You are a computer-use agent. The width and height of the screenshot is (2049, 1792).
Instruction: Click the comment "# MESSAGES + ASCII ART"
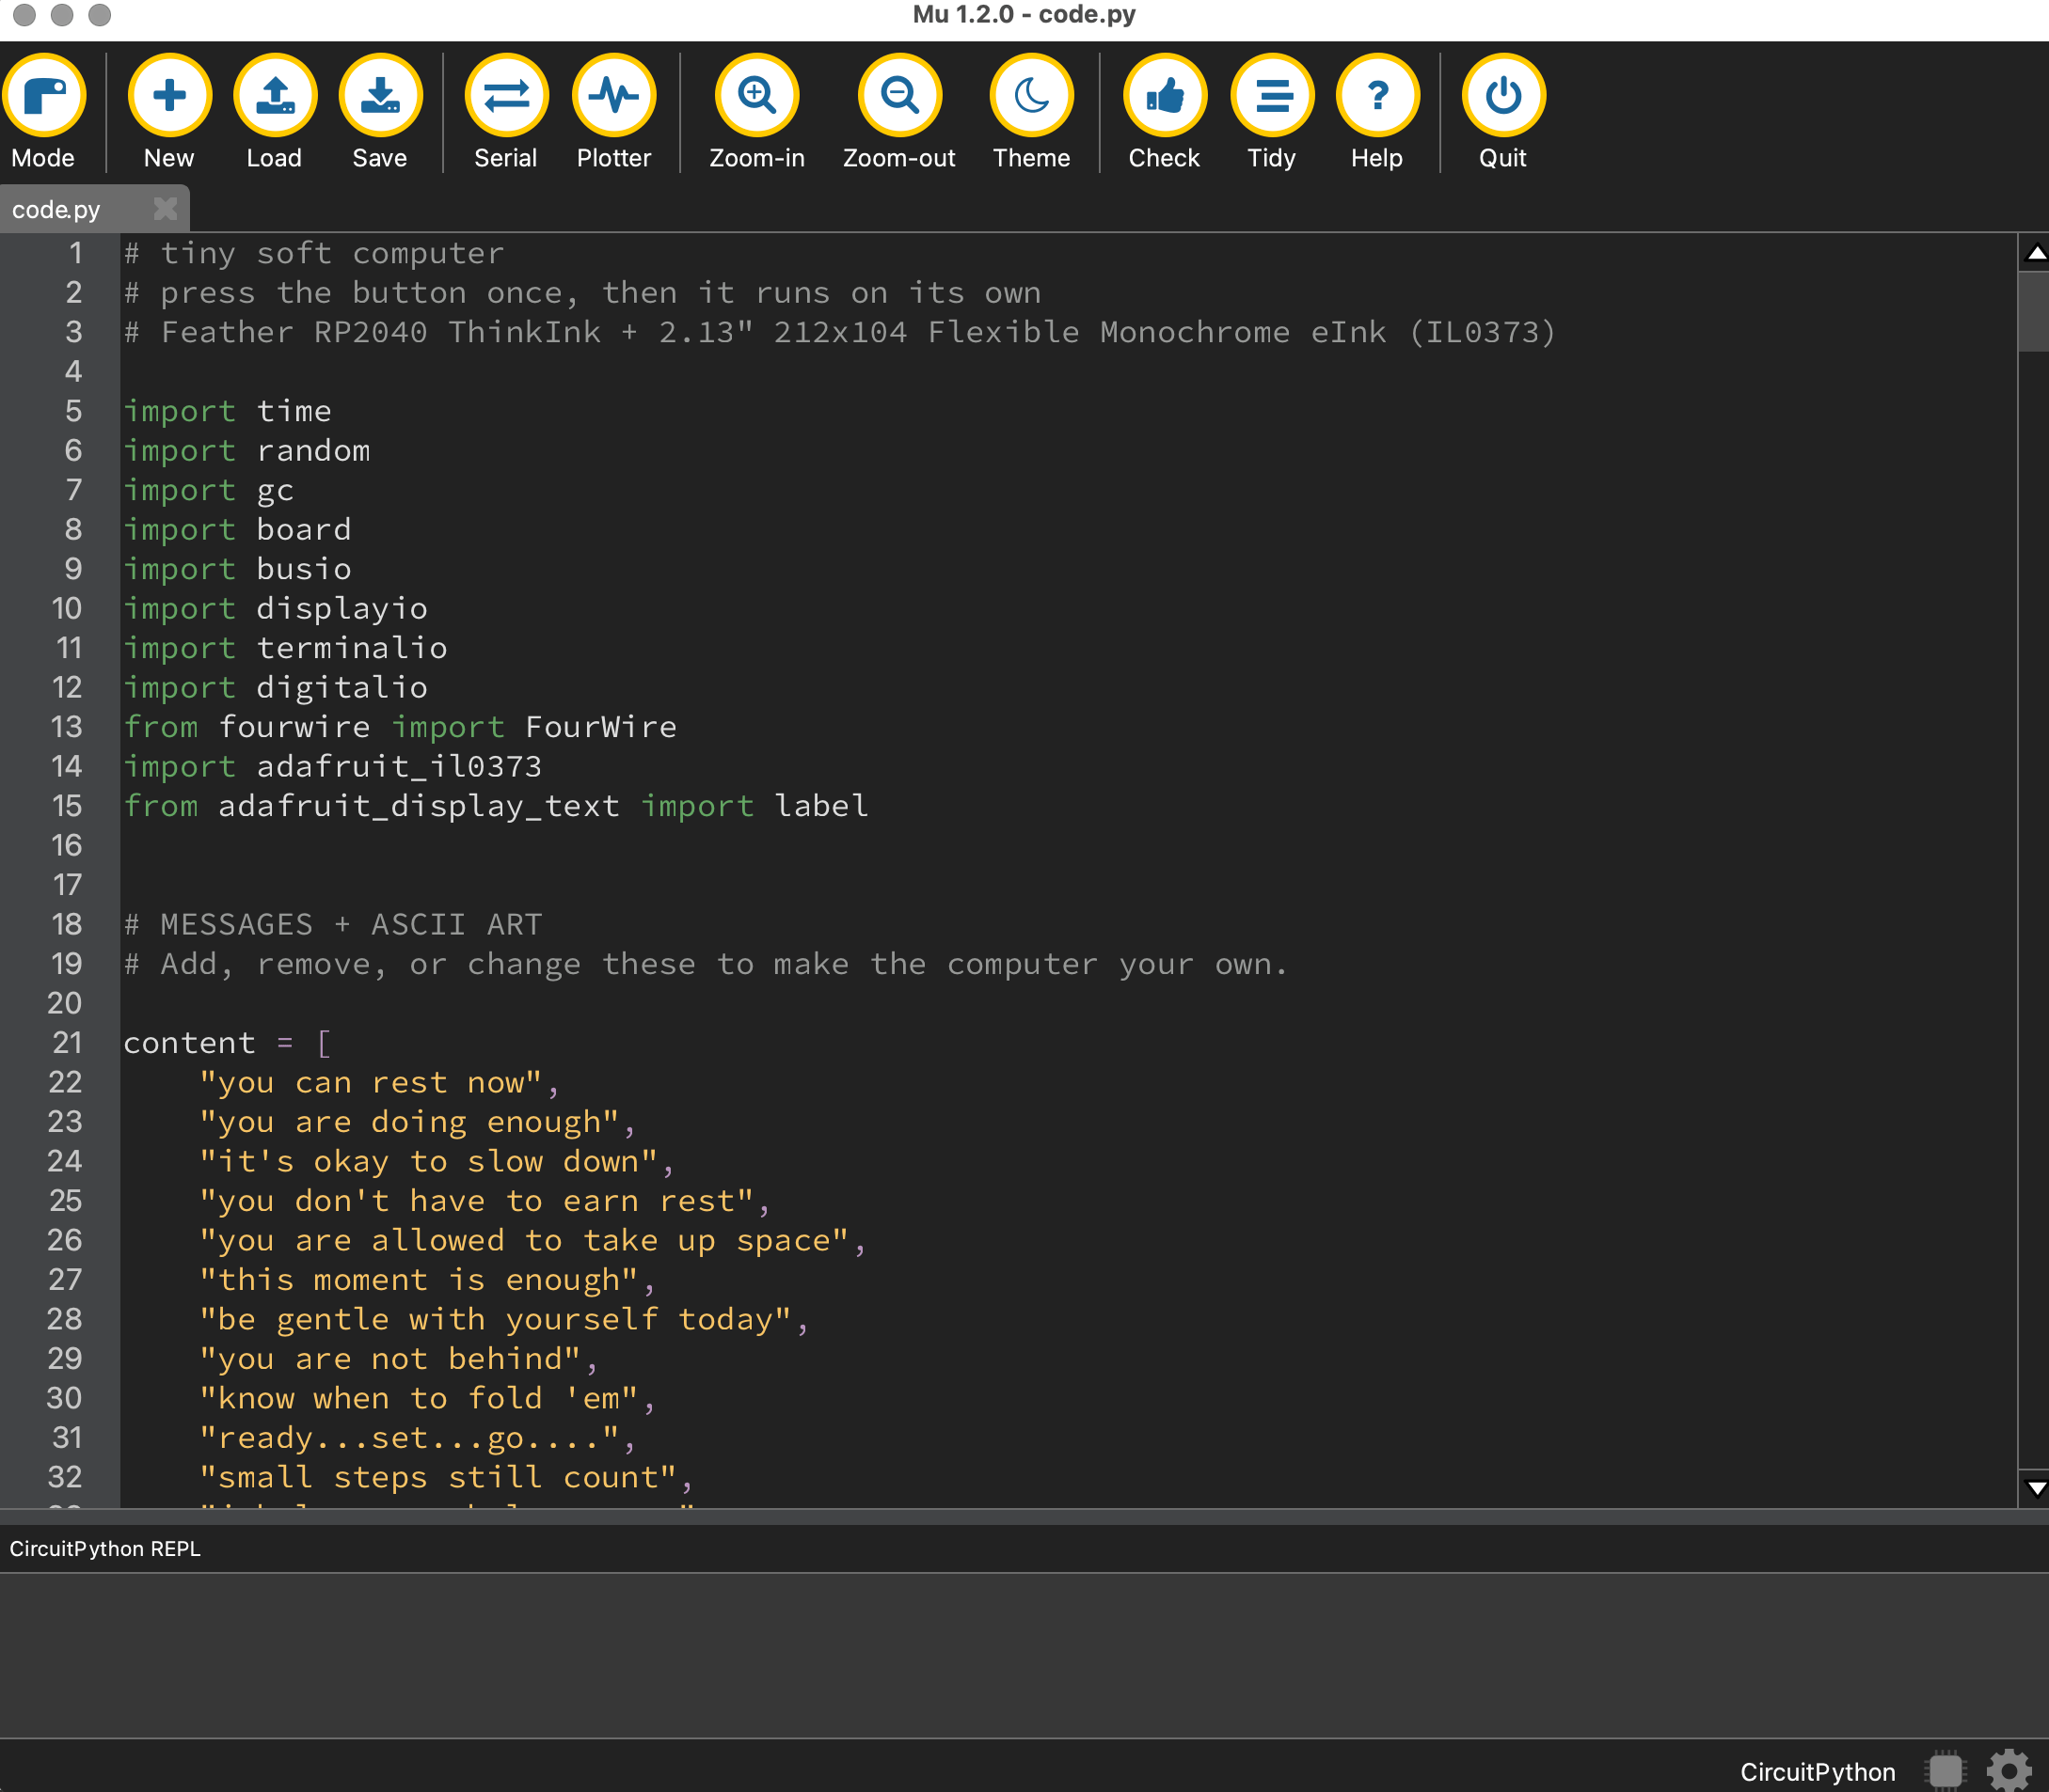pyautogui.click(x=332, y=924)
